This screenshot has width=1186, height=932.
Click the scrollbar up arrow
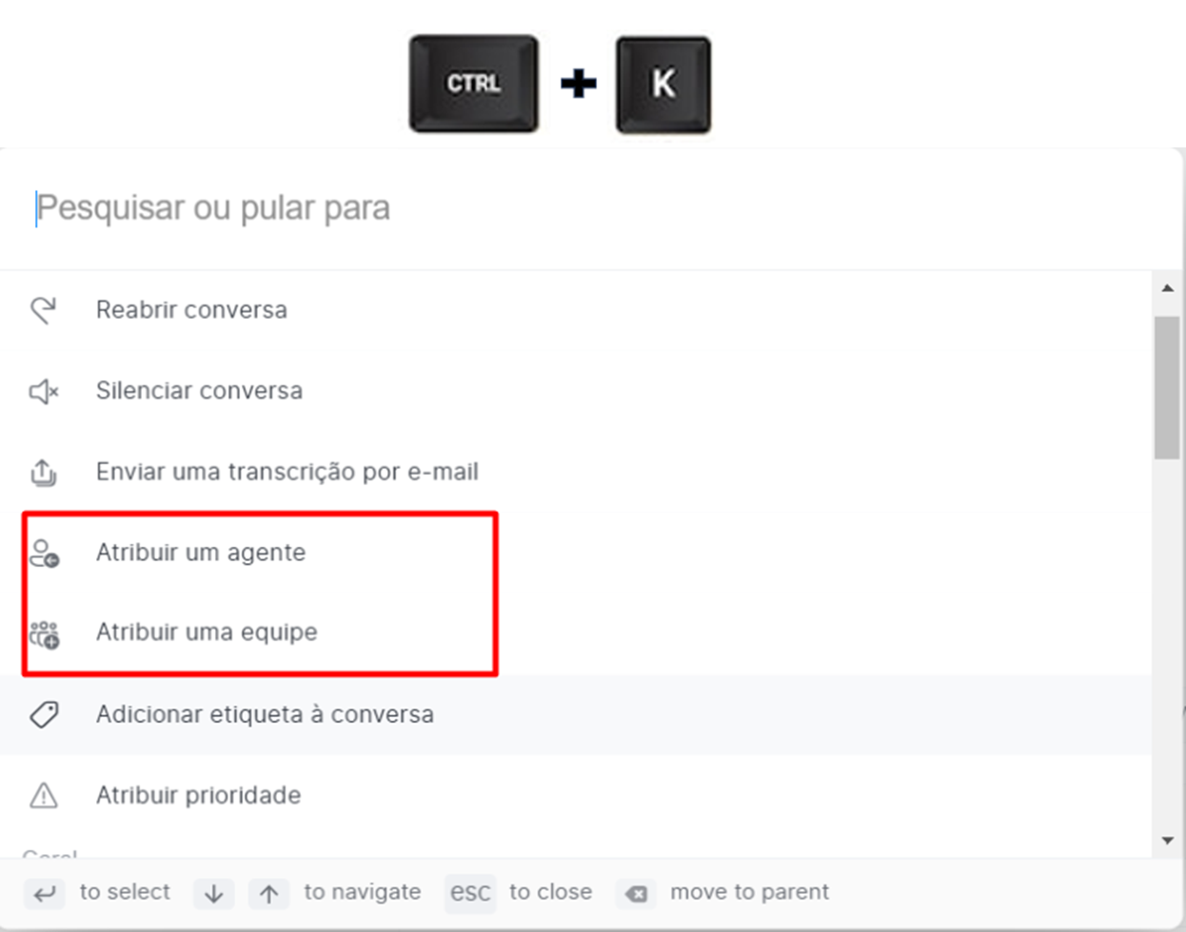coord(1168,288)
